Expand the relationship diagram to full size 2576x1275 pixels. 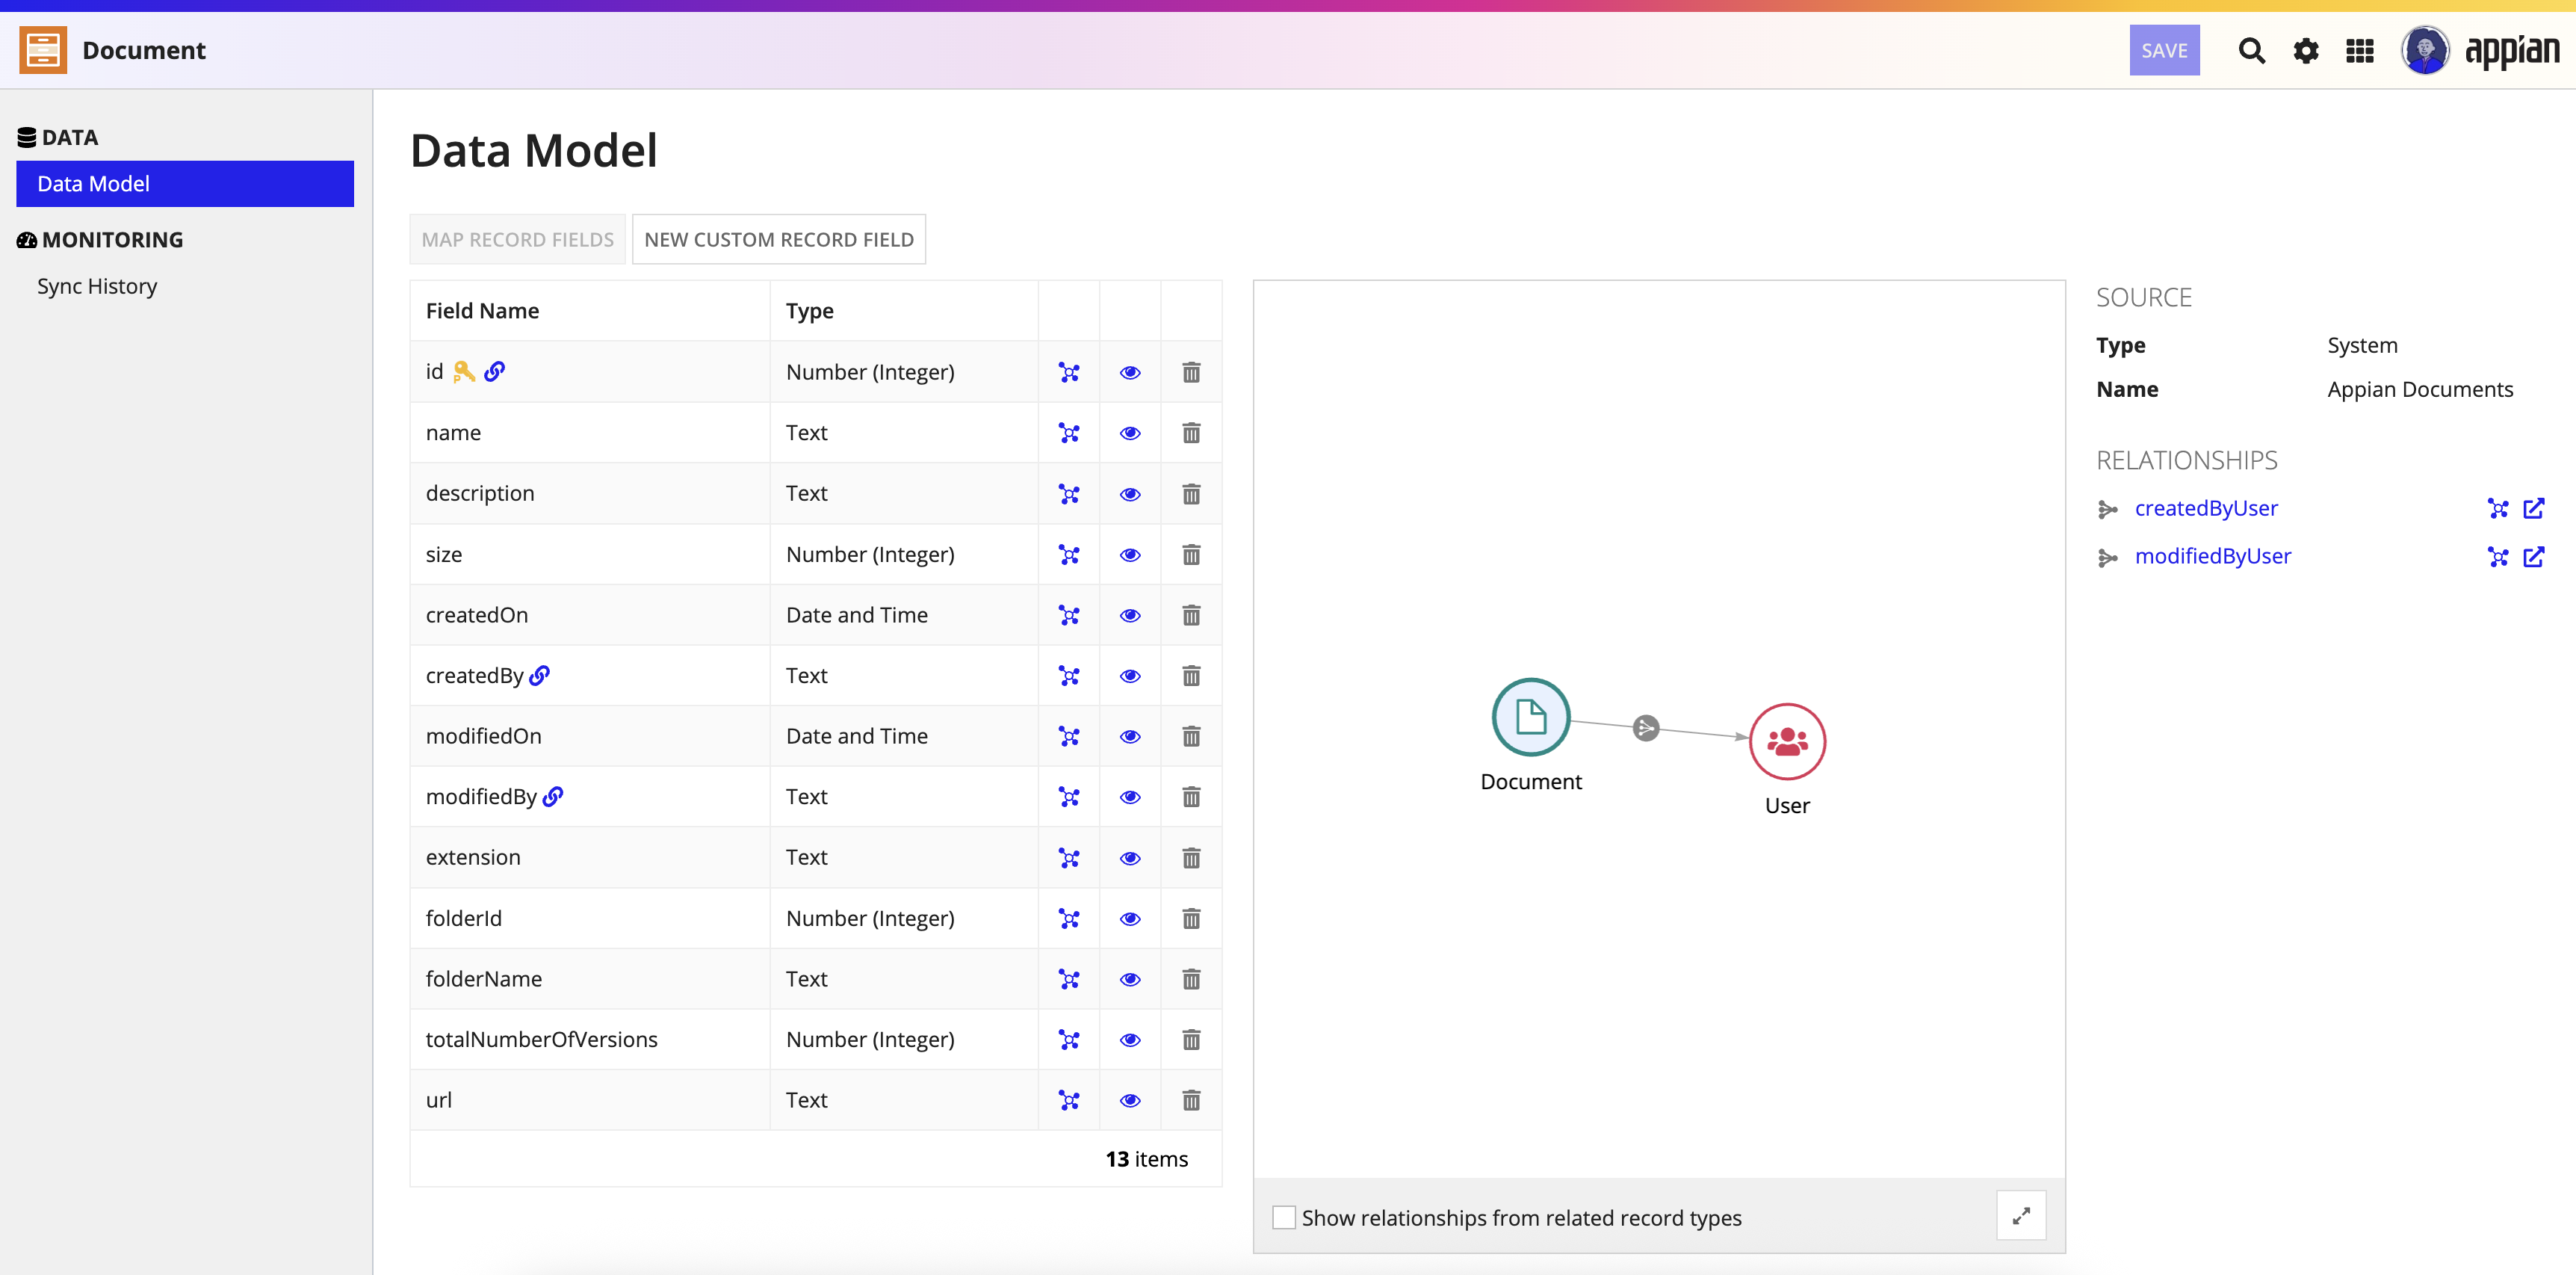click(x=2021, y=1216)
